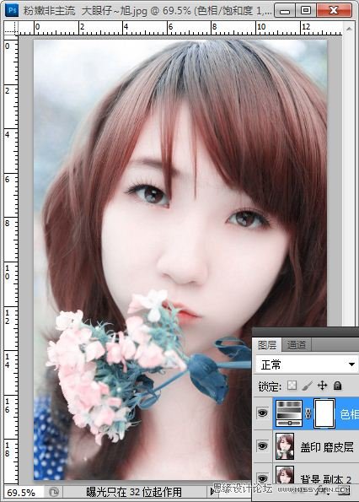This screenshot has height=502, width=359.
Task: Click the lock transparent pixels icon
Action: coord(292,385)
